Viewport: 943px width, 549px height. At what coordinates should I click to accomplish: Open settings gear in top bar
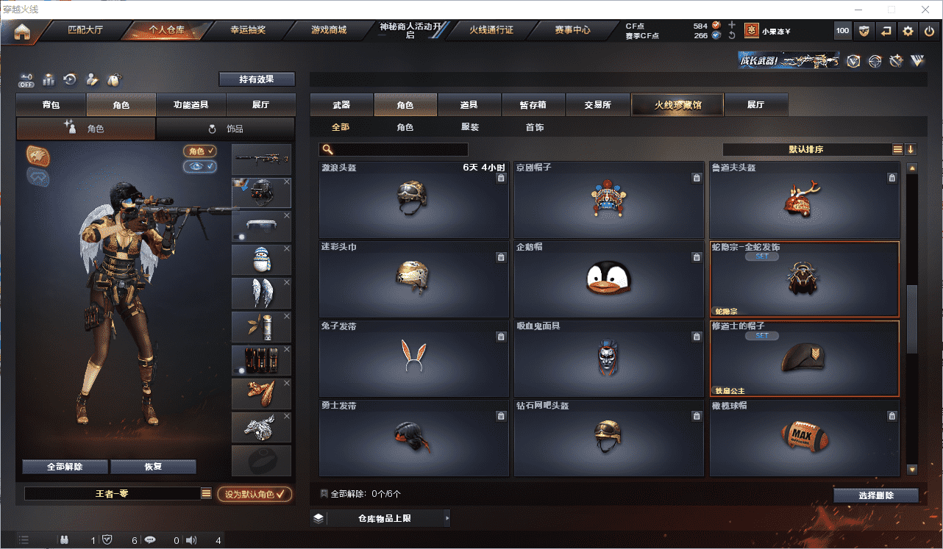pyautogui.click(x=908, y=31)
